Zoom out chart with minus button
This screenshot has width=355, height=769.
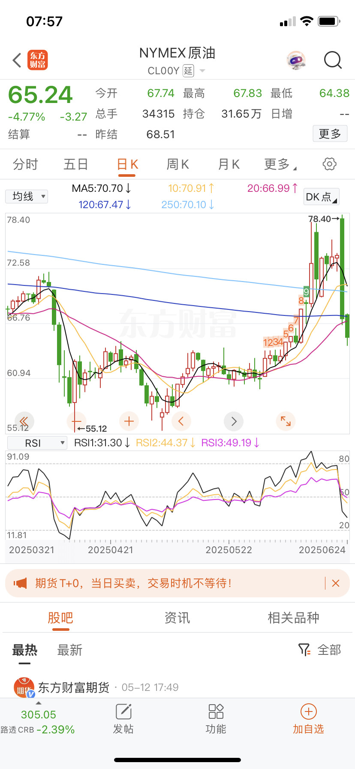tap(76, 421)
